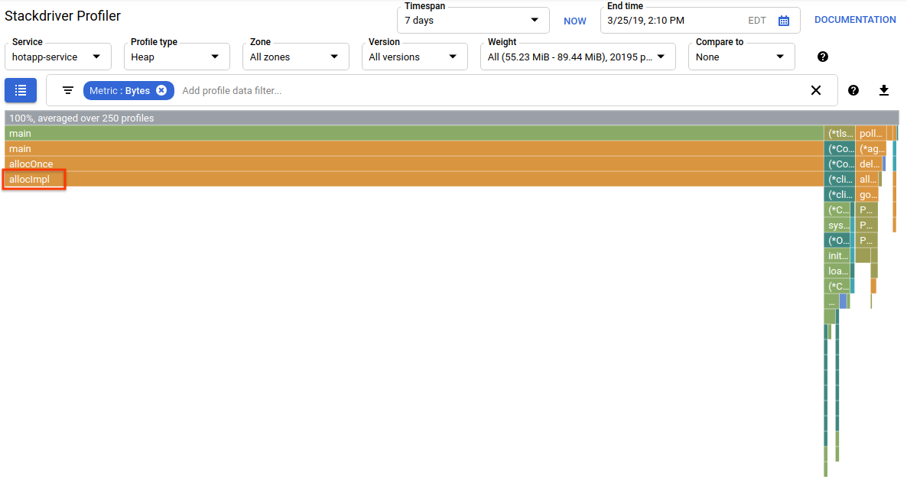The image size is (907, 490).
Task: Expand the Version dropdown
Action: 414,57
